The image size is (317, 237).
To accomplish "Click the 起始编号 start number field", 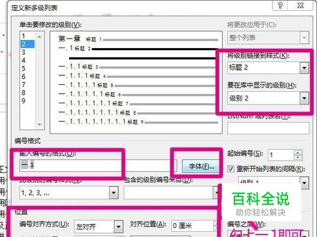I will [x=281, y=155].
